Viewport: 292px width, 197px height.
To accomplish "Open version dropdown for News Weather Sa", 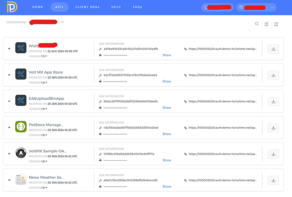I will (x=44, y=188).
